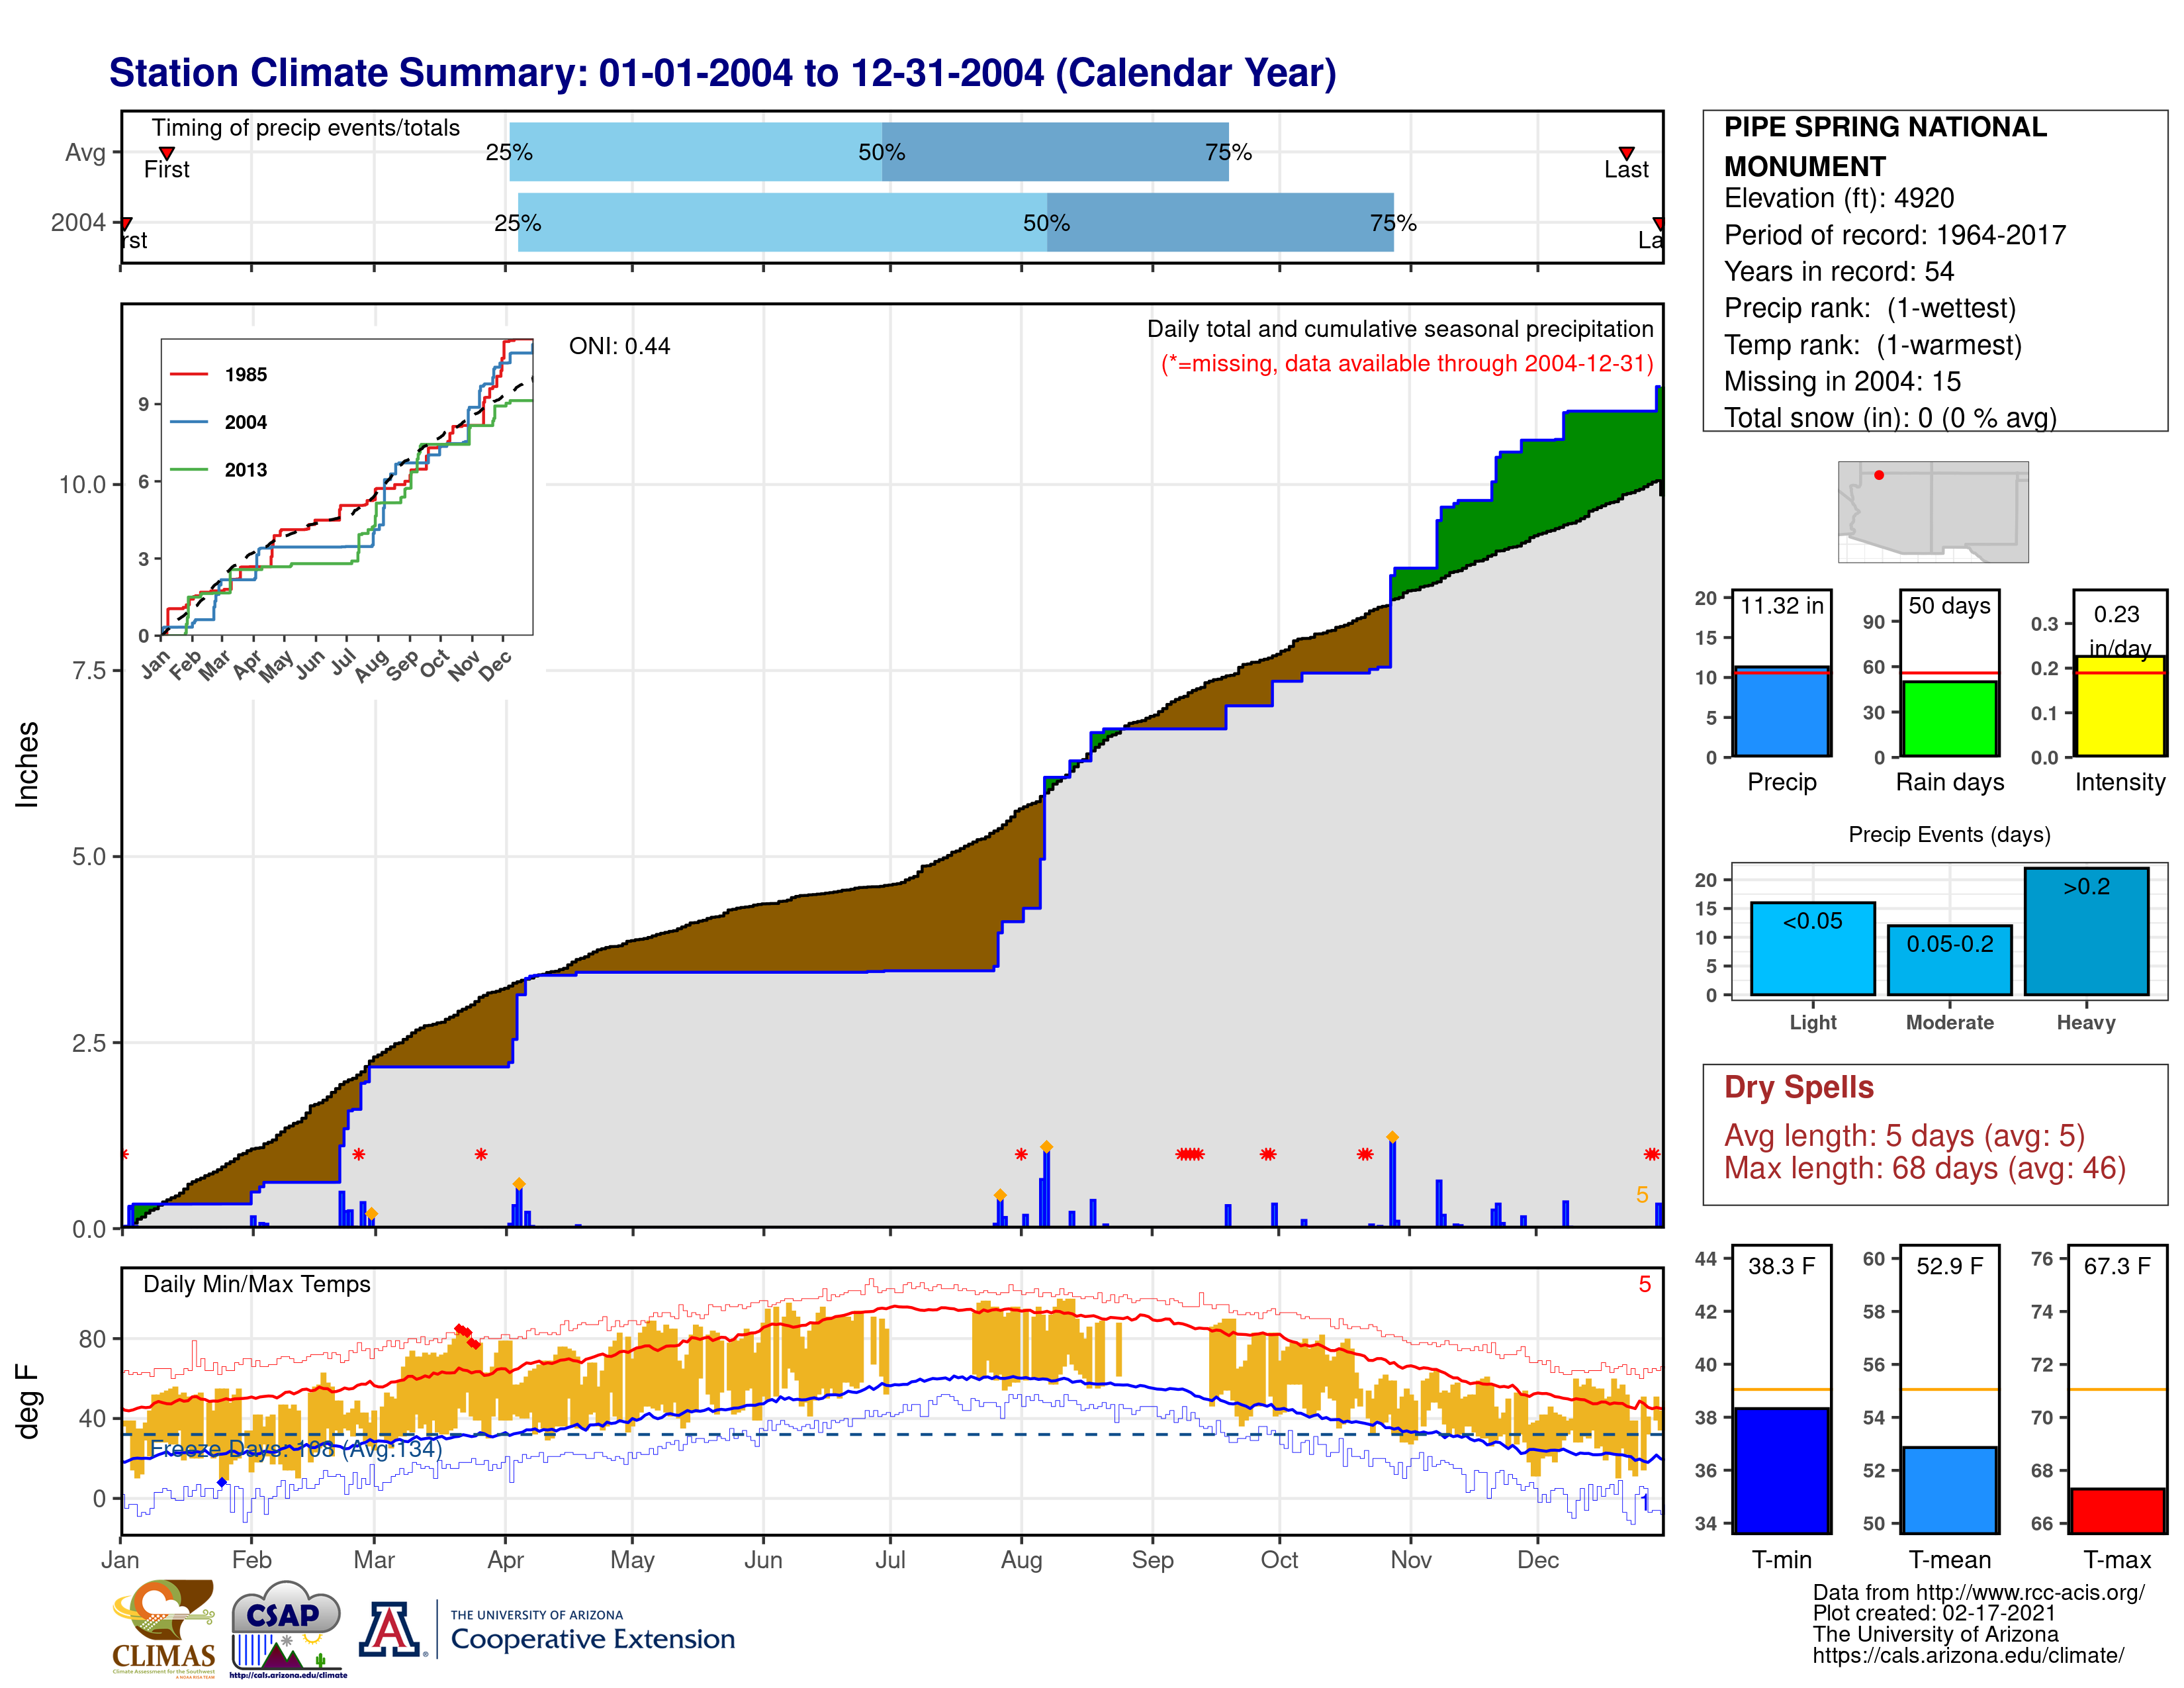2184x1688 pixels.
Task: Click the Cooperative Extension text
Action: point(592,1639)
